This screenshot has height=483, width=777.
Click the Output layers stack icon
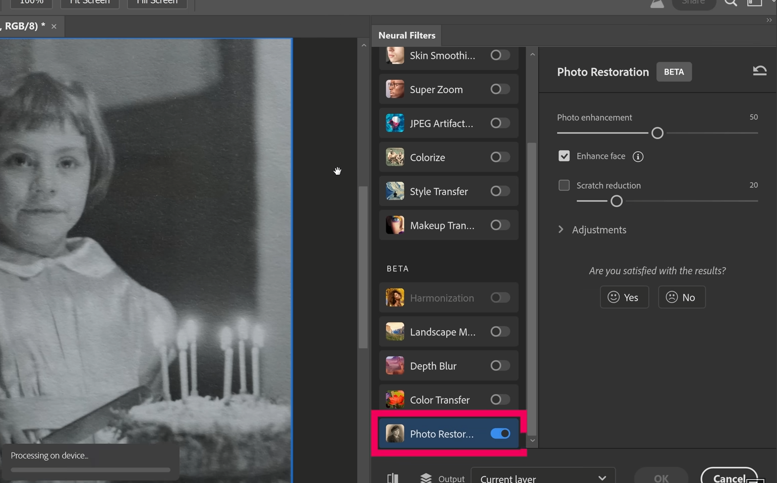(426, 477)
